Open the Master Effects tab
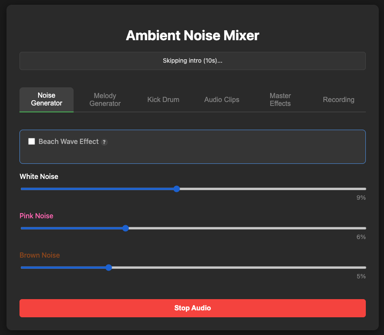The height and width of the screenshot is (335, 384). pyautogui.click(x=280, y=99)
